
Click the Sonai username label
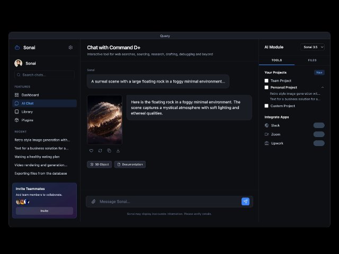click(31, 63)
